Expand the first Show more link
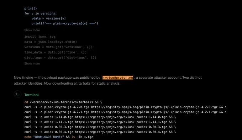The image size is (242, 140). click(32, 30)
